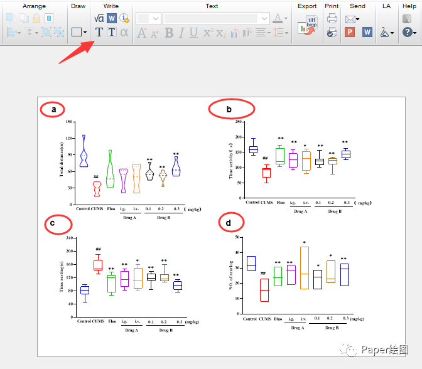The image size is (422, 369).
Task: Select the NO. of rearing graph
Action: 296,283
